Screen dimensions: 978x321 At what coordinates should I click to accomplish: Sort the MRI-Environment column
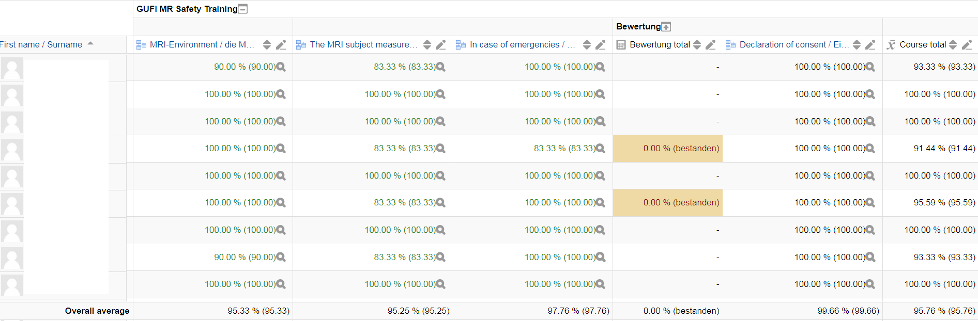[267, 45]
